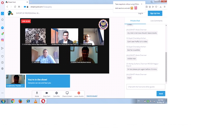
Task: Open ad blocker shield icon
Action: 150,7
